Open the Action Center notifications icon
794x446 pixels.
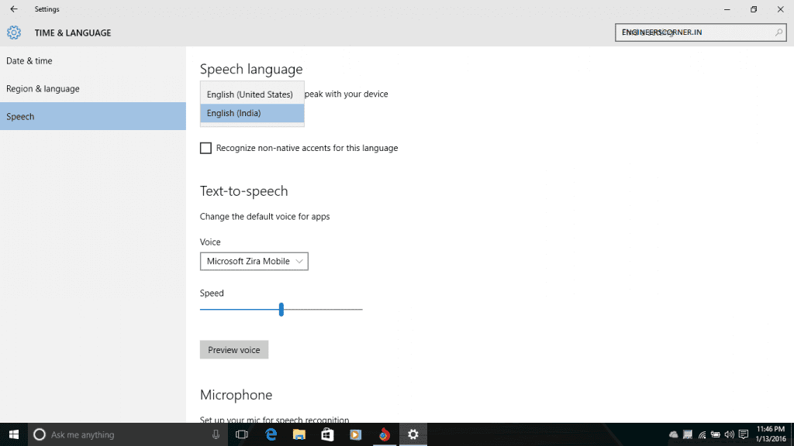click(744, 434)
